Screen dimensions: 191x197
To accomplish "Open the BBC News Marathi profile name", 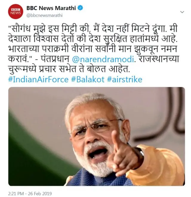I will pos(51,8).
